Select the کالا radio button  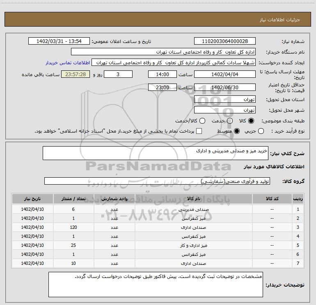(x=251, y=121)
